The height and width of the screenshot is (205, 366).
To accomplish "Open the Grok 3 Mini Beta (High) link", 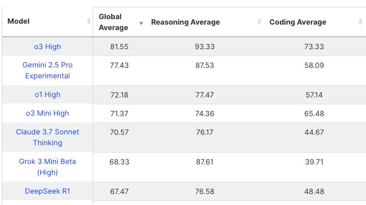I will pyautogui.click(x=47, y=167).
